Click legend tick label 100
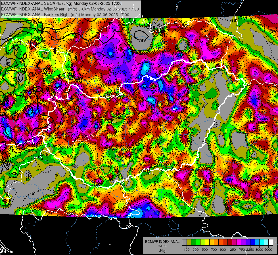278x255 pixels. pos(187,250)
